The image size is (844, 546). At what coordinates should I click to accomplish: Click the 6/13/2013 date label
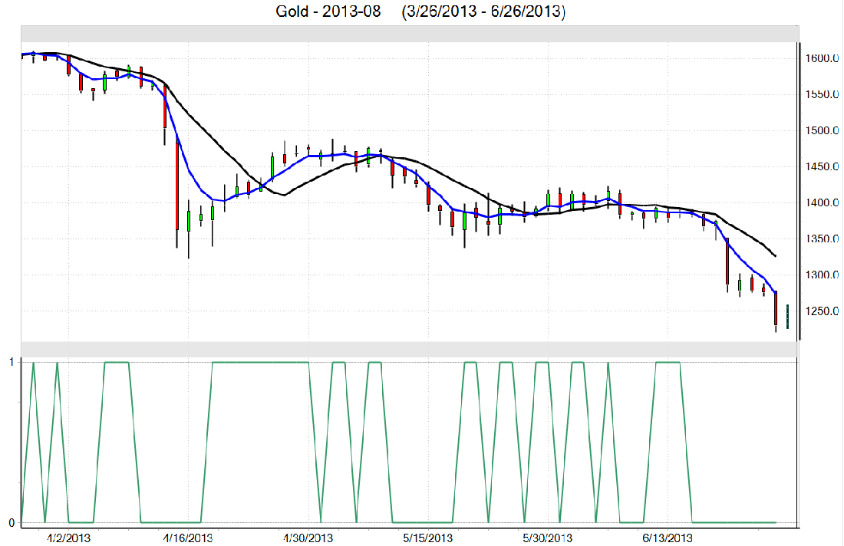coord(668,538)
